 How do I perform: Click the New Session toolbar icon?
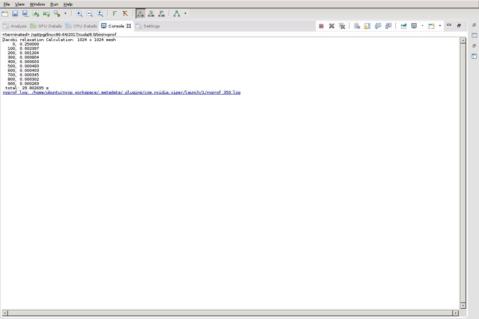coord(5,14)
